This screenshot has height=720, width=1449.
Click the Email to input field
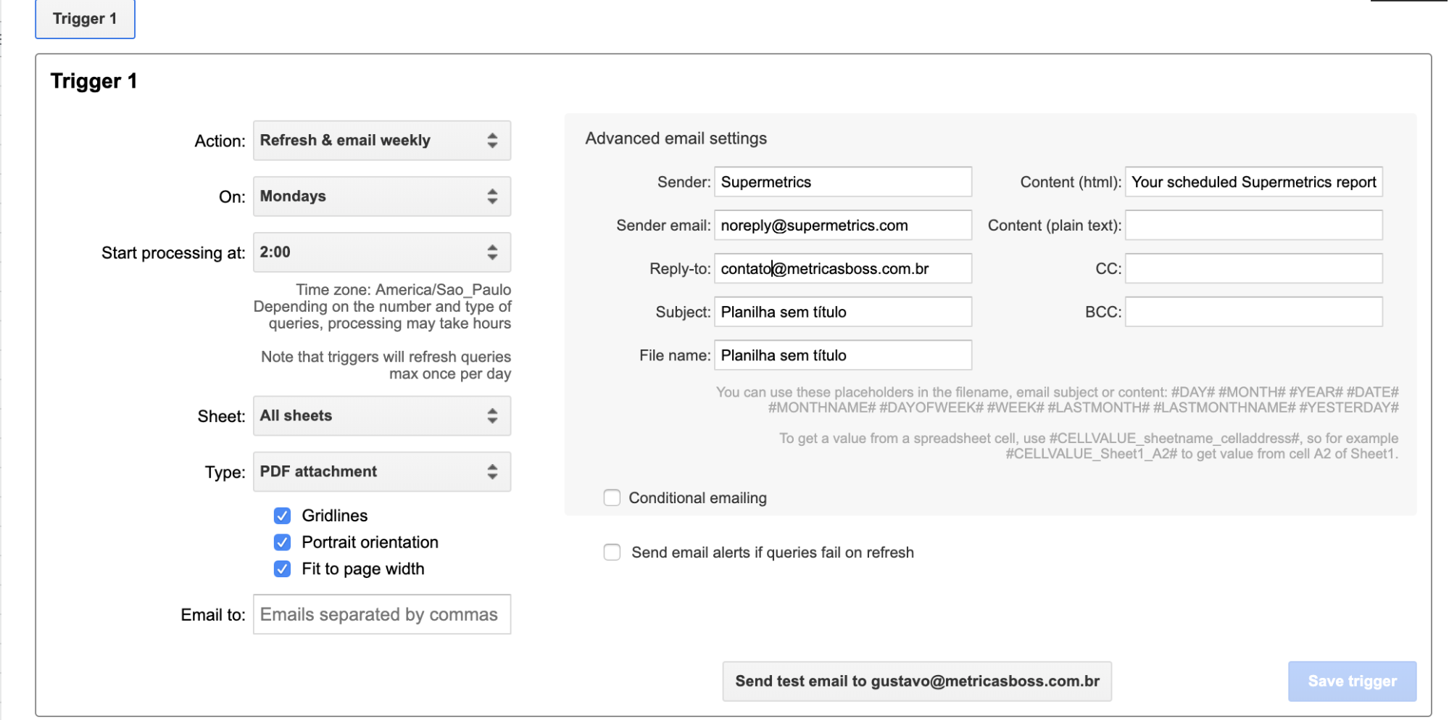(381, 614)
